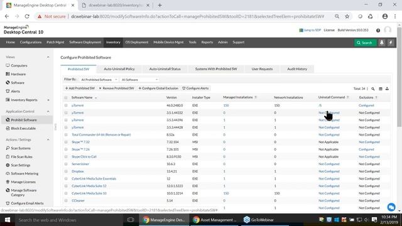This screenshot has width=402, height=226.
Task: Open the Patch Mgmt menu
Action: pos(55,42)
